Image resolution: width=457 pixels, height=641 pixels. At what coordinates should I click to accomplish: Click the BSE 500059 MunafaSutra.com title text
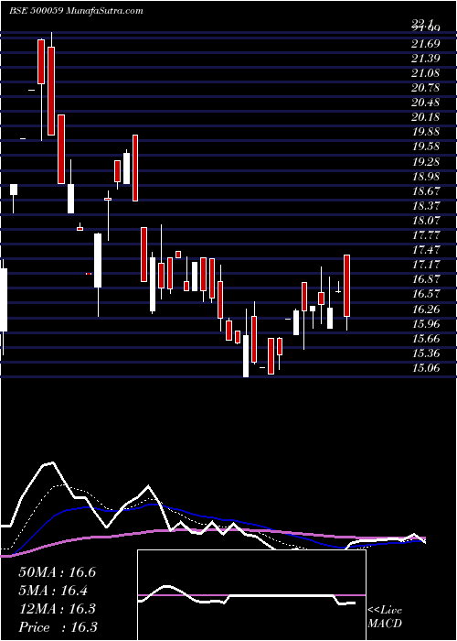76,11
